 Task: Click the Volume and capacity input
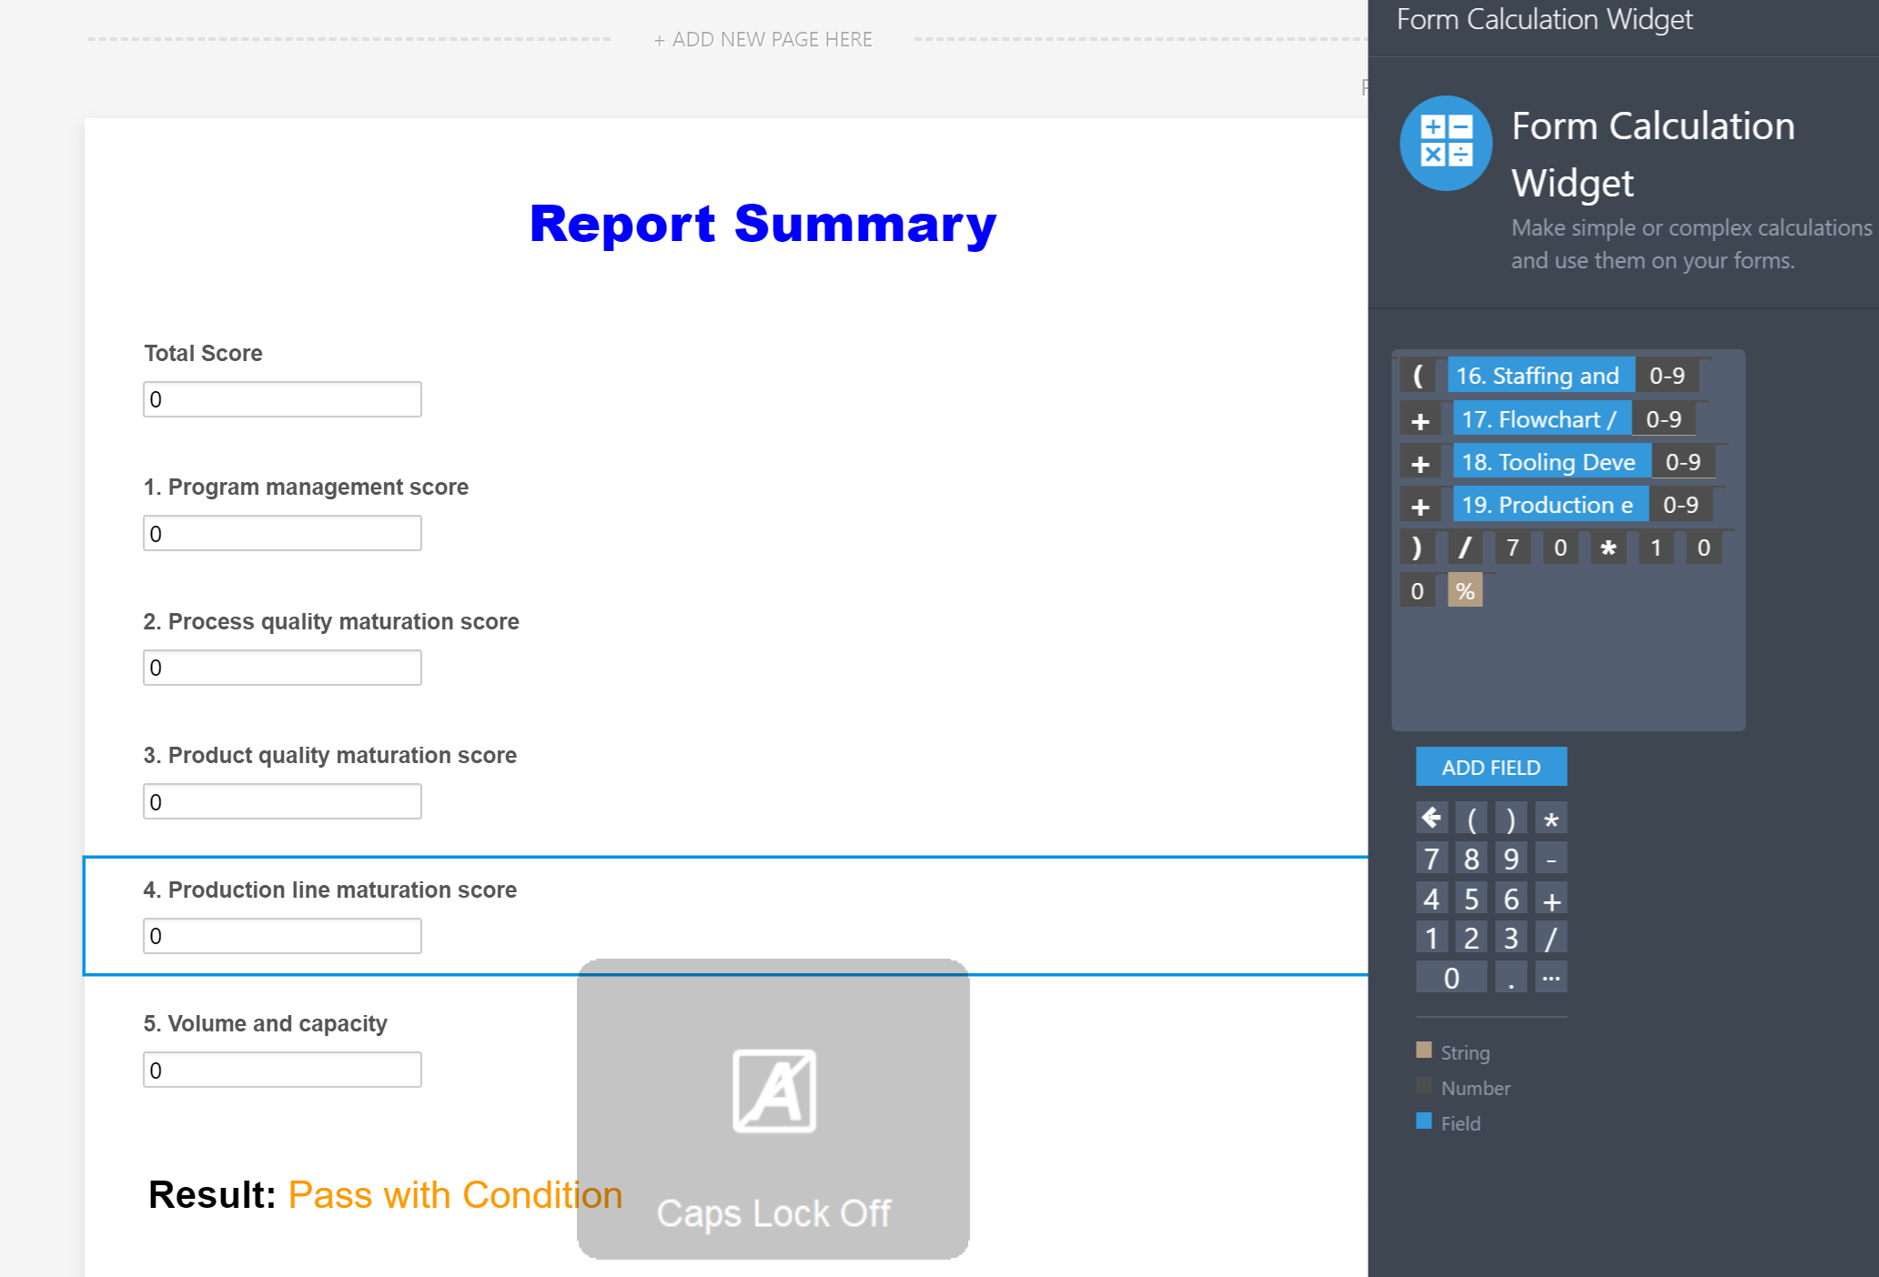tap(282, 1071)
